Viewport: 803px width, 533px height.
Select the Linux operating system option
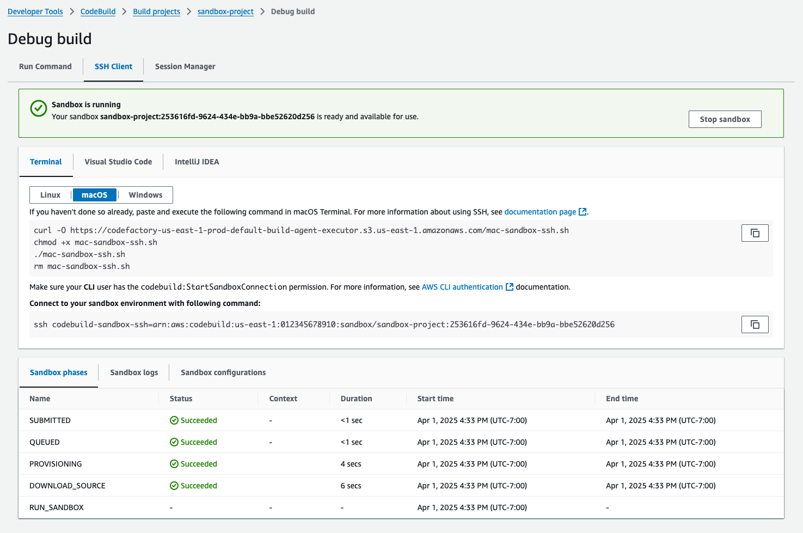[50, 194]
